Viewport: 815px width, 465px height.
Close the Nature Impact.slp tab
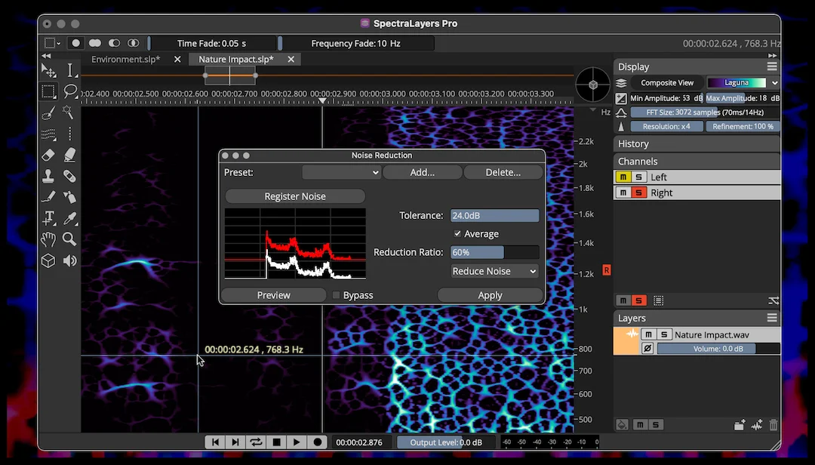point(291,60)
